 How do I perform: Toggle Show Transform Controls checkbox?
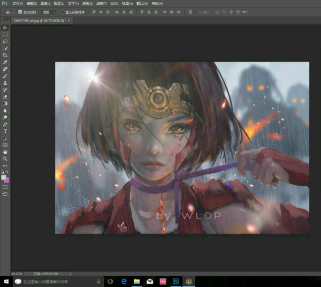coord(62,12)
